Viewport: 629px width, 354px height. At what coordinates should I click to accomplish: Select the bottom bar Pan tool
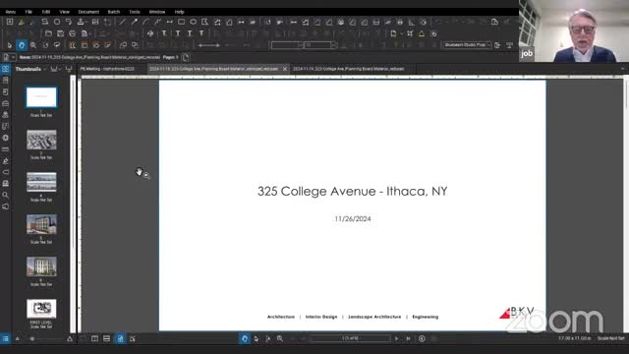(245, 338)
